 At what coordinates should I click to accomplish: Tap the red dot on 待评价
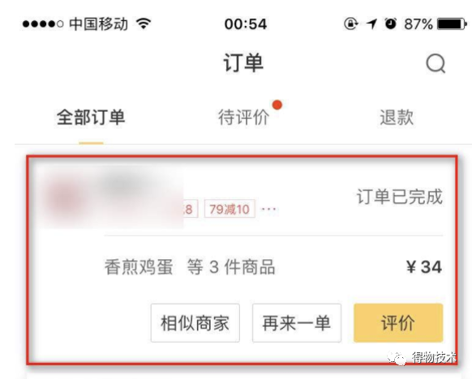tap(277, 105)
